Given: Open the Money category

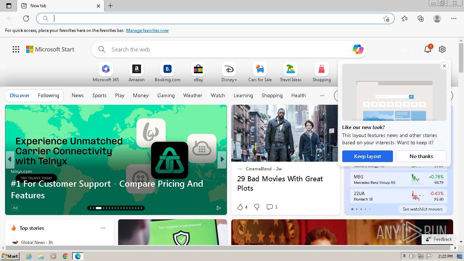Looking at the screenshot, I should 141,96.
